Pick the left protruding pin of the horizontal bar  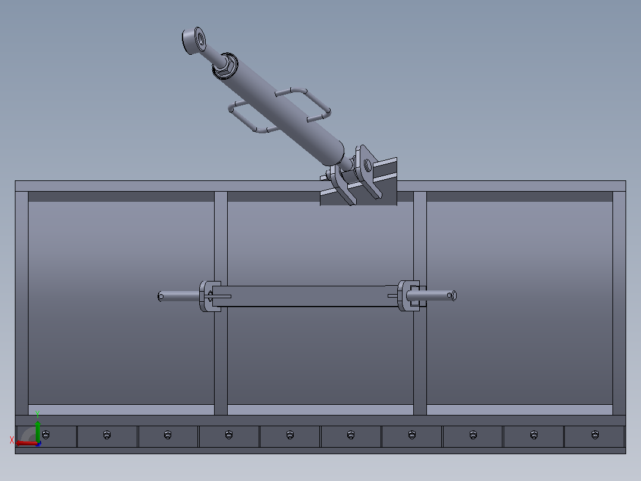[179, 296]
